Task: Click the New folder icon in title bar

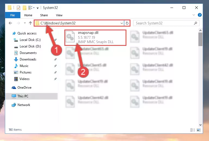Action: click(x=24, y=8)
